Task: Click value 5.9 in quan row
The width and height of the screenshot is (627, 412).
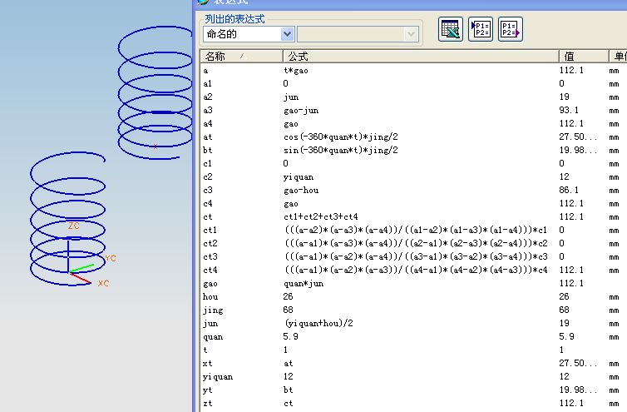Action: tap(566, 337)
